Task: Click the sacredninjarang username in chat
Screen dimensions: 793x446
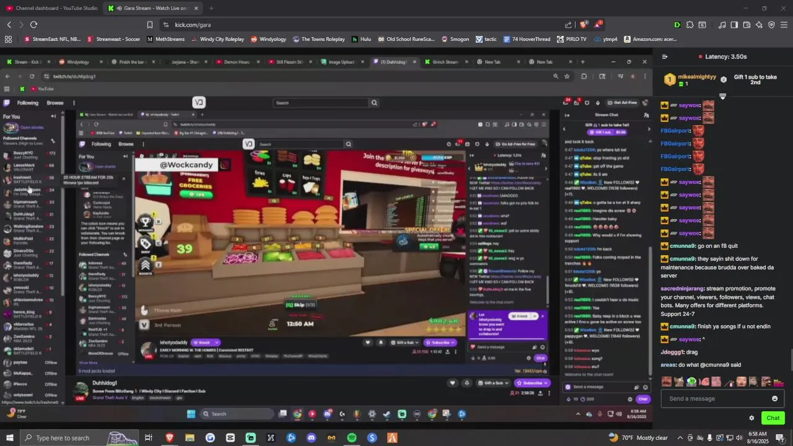Action: tap(682, 289)
